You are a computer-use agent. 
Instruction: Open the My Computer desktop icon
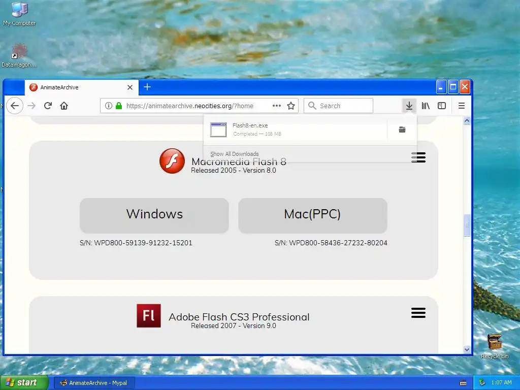tap(19, 14)
